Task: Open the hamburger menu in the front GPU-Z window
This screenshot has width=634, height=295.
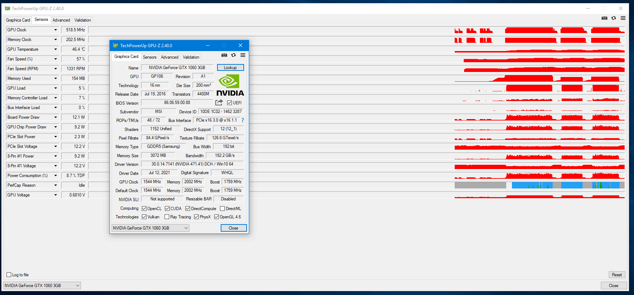Action: [243, 55]
